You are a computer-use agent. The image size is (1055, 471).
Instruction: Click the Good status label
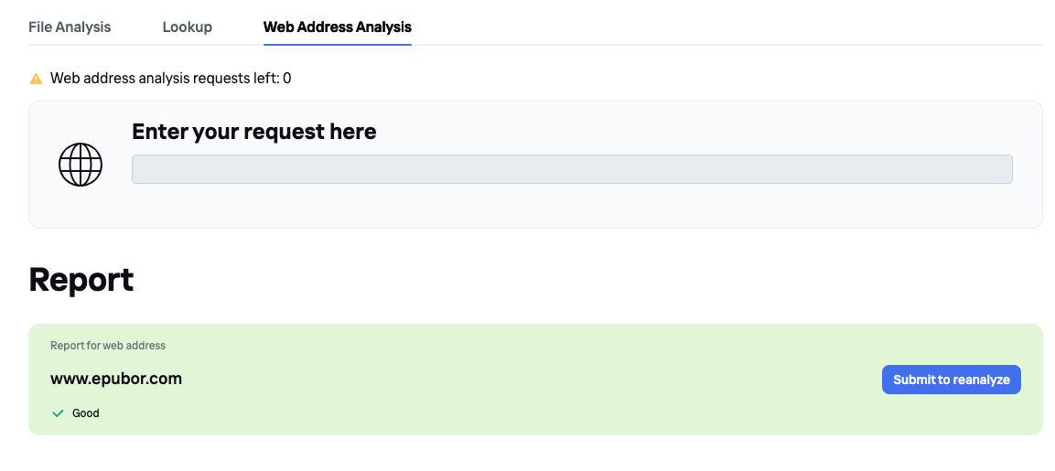[x=86, y=413]
